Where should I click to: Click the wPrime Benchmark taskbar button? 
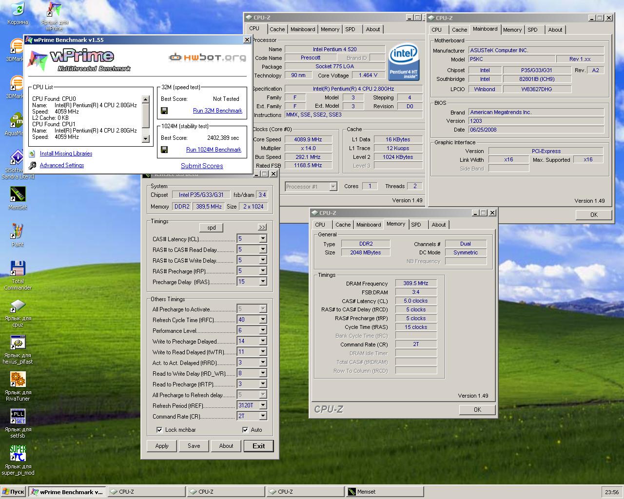66,492
